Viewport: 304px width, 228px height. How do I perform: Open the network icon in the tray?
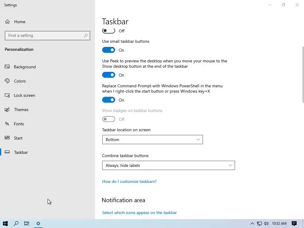(x=259, y=224)
